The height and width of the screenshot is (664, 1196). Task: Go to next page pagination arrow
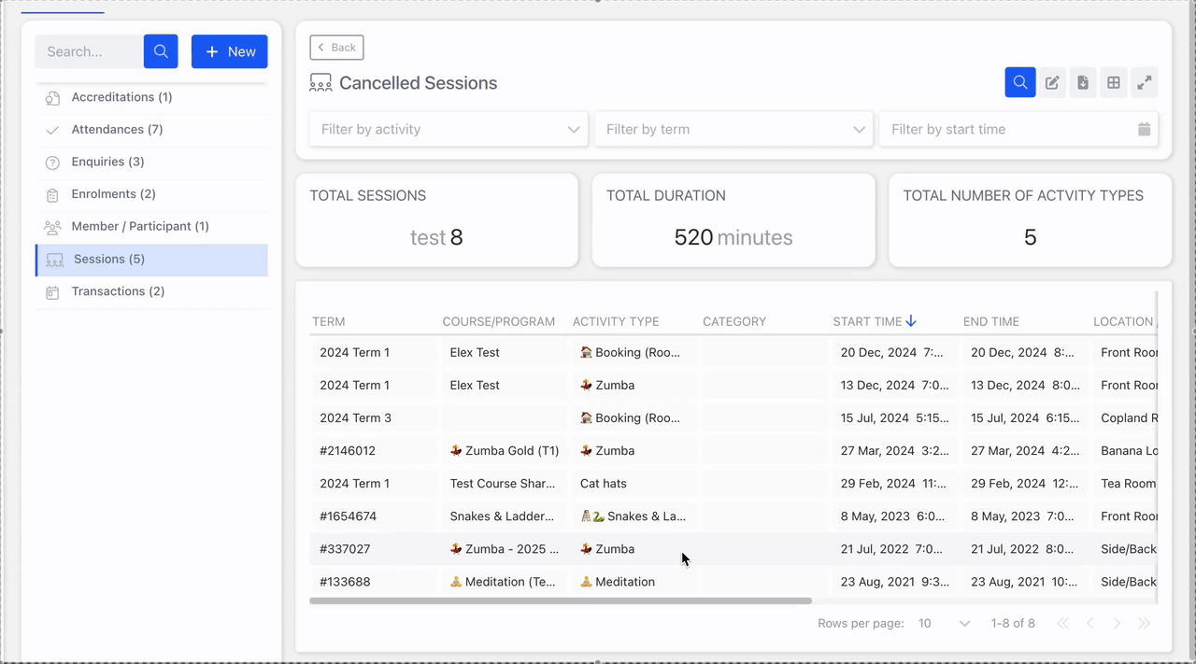pyautogui.click(x=1118, y=623)
